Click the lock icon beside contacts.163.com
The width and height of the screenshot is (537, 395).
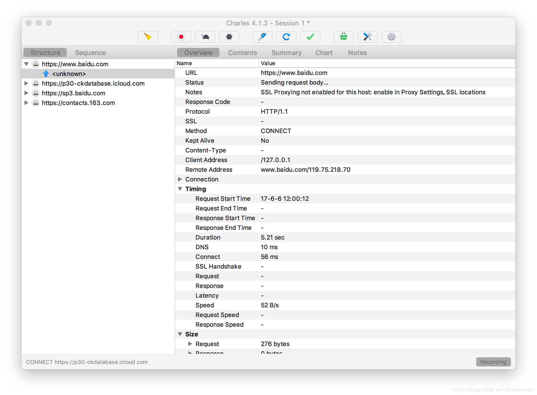click(x=36, y=102)
